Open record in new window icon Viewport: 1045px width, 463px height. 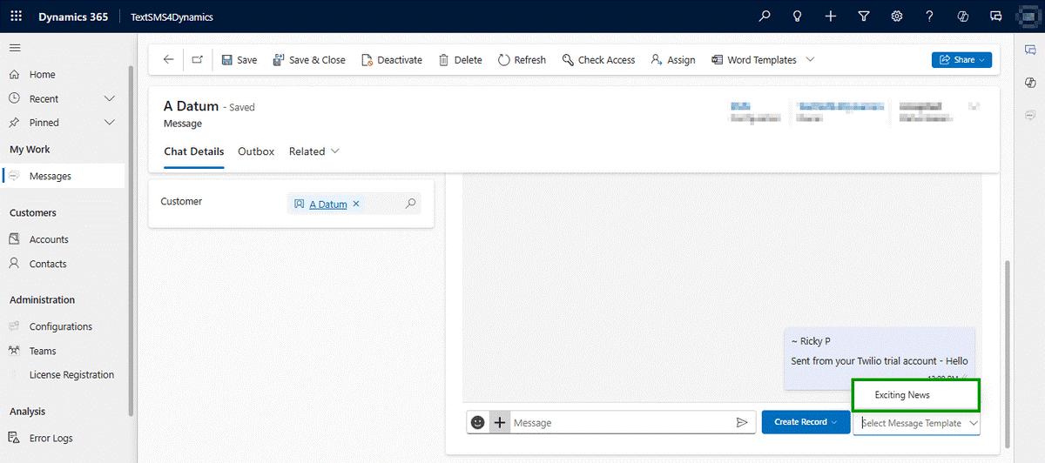197,60
